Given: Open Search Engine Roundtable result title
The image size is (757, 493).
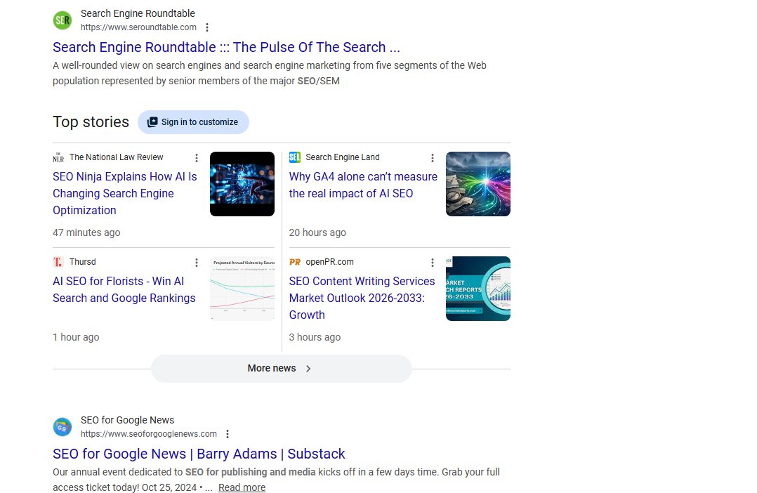Looking at the screenshot, I should pyautogui.click(x=226, y=47).
